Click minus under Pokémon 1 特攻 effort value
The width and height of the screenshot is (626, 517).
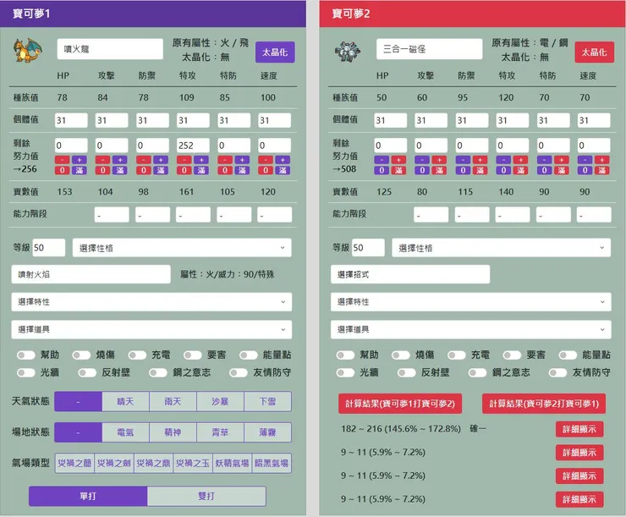(x=184, y=160)
